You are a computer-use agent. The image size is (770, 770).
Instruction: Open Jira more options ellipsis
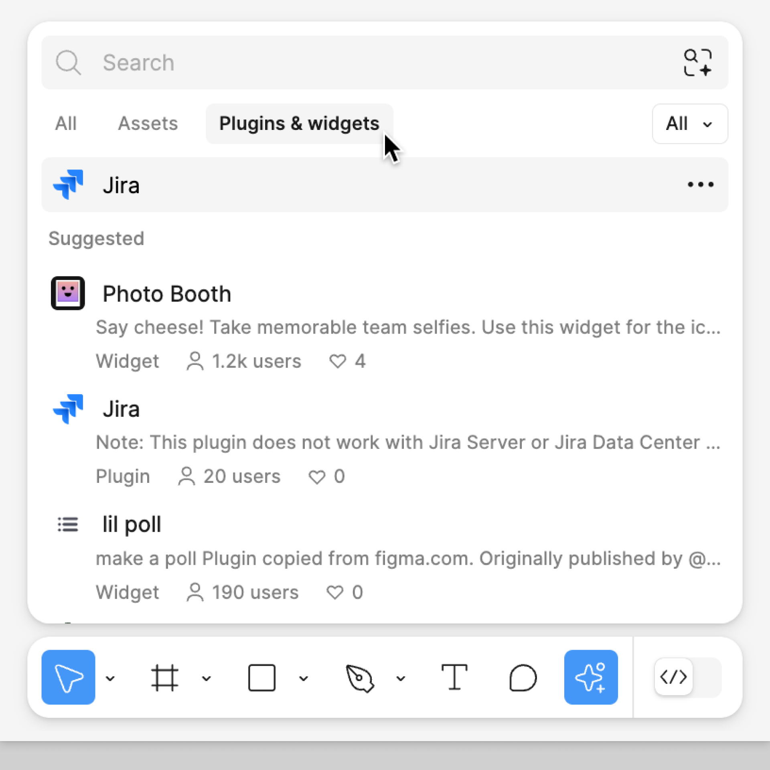pyautogui.click(x=700, y=184)
